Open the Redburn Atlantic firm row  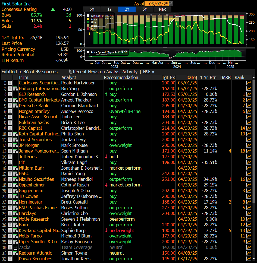tap(35, 253)
